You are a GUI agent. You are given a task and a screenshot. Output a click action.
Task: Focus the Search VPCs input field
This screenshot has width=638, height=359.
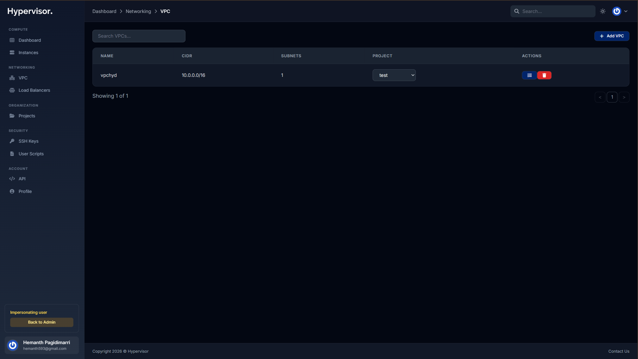(139, 36)
